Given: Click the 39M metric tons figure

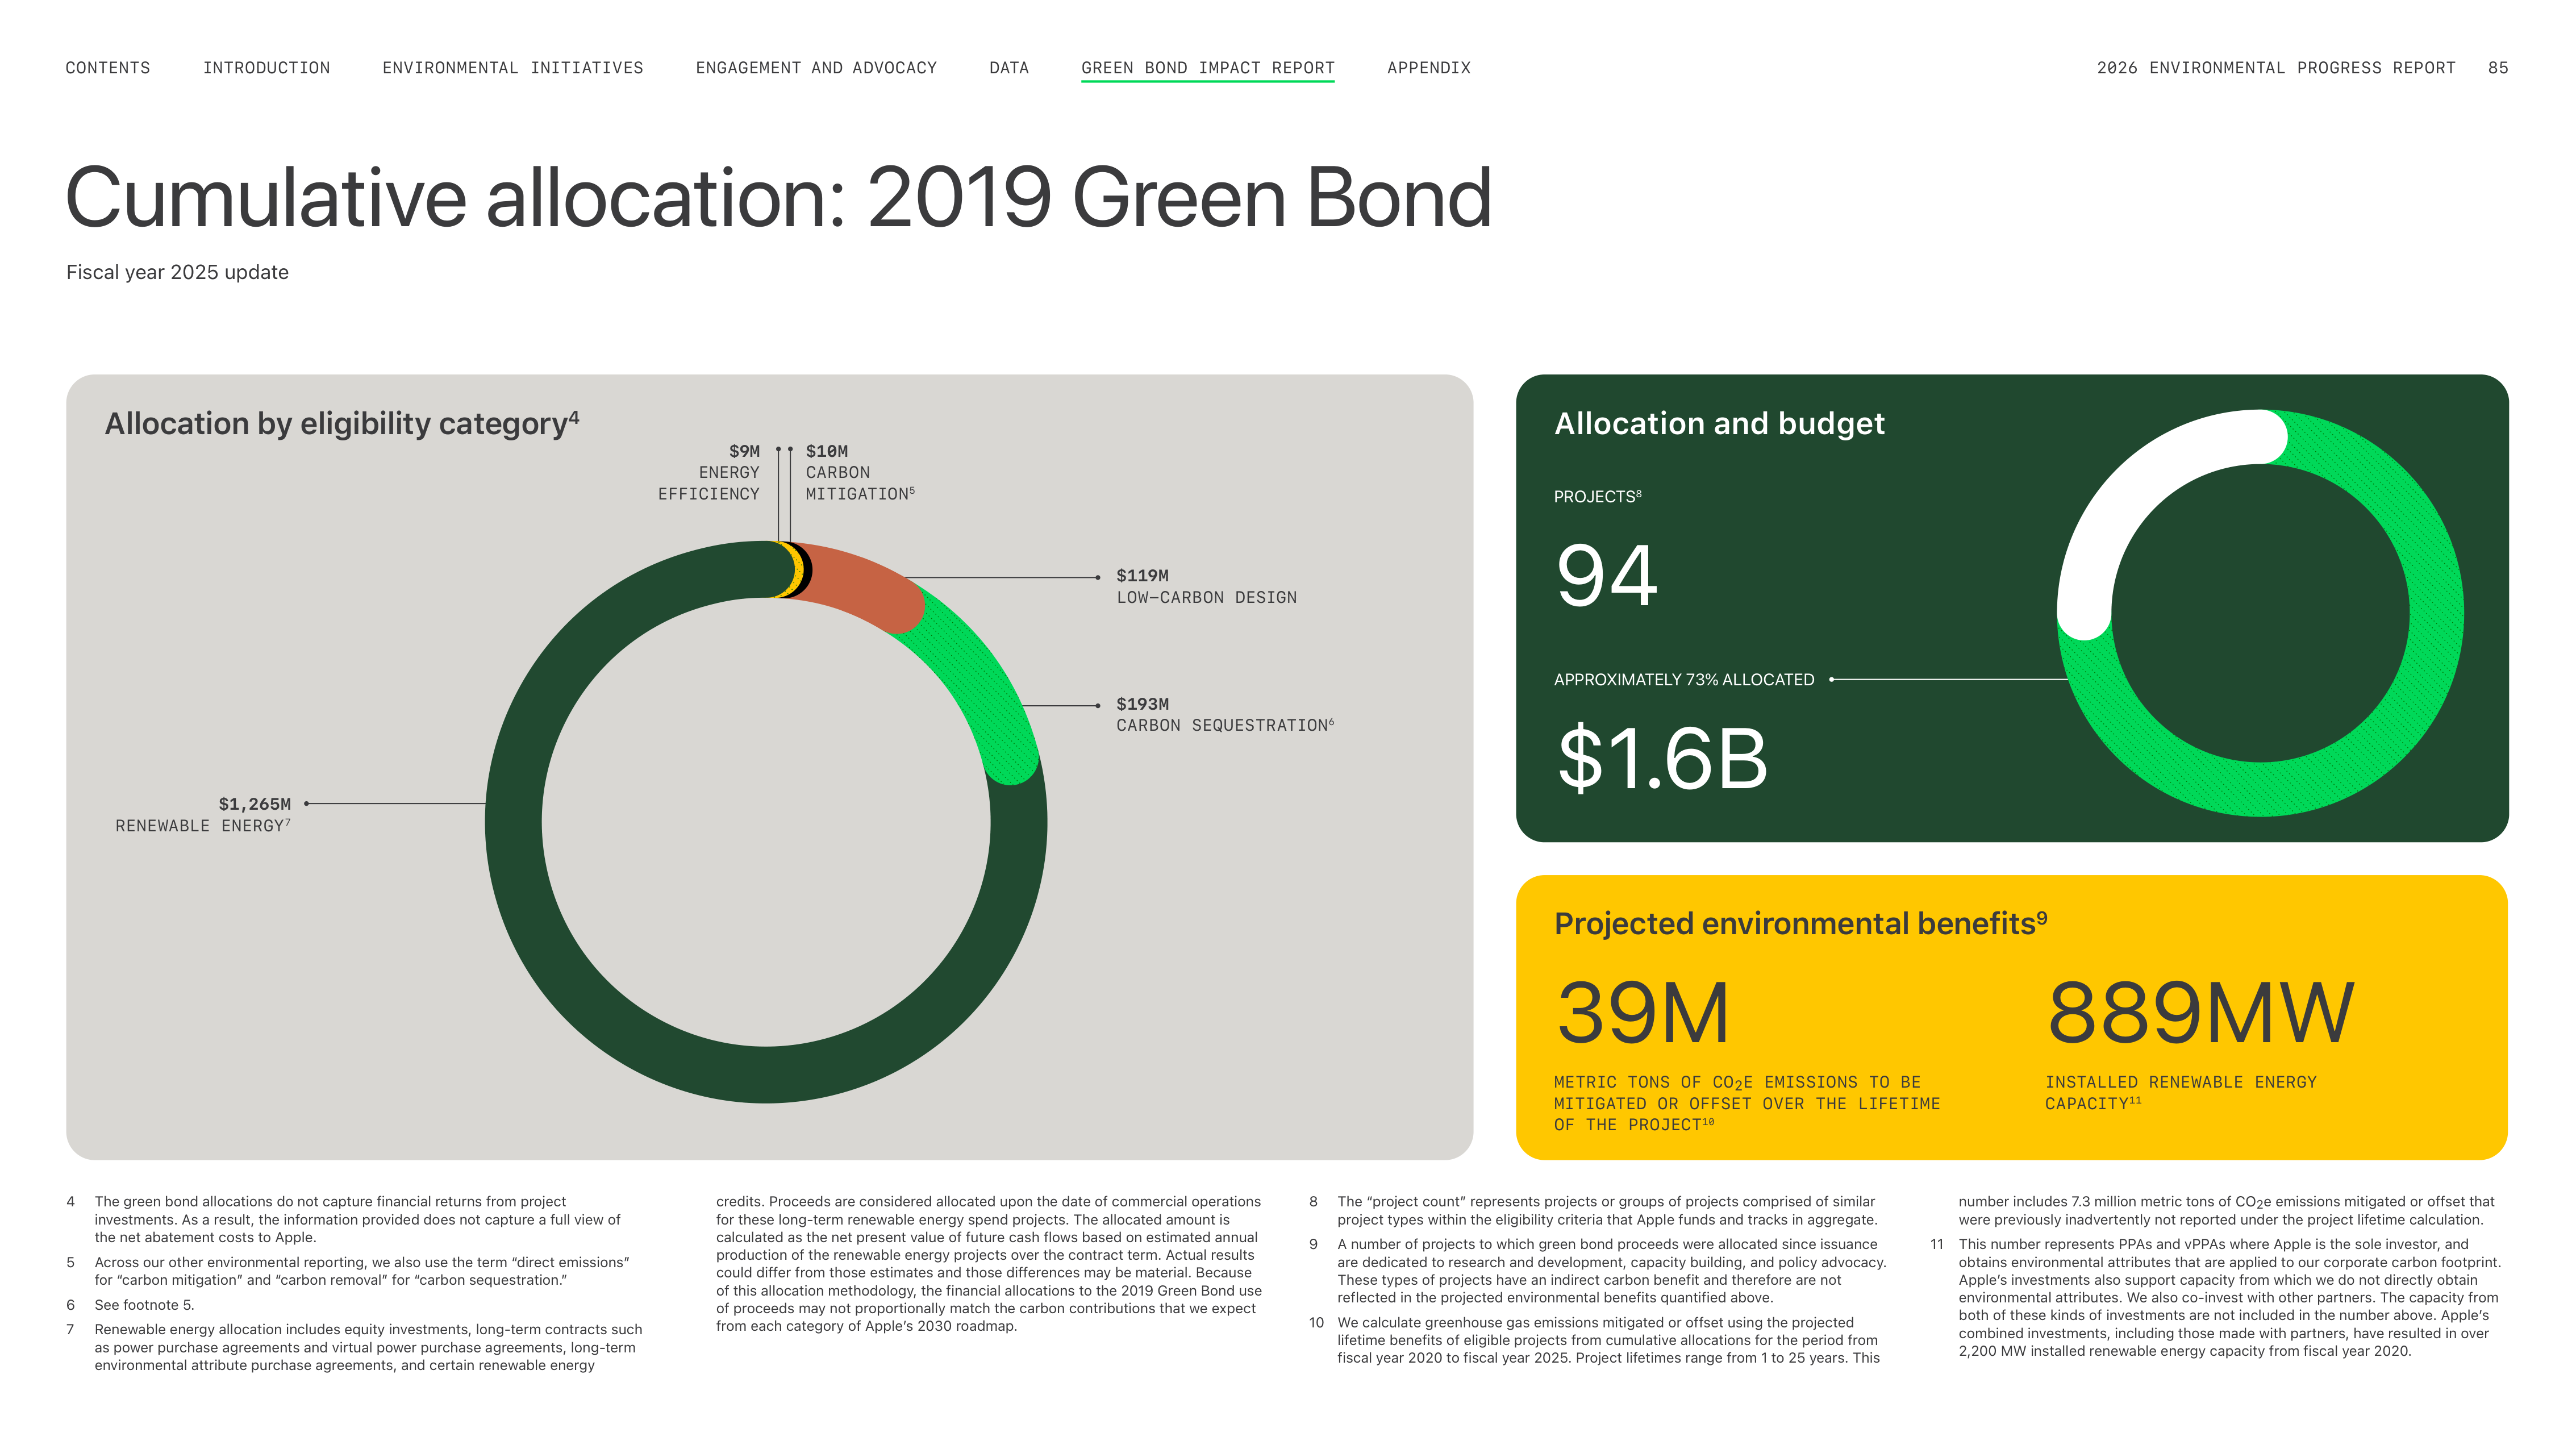Looking at the screenshot, I should pos(1643,1013).
